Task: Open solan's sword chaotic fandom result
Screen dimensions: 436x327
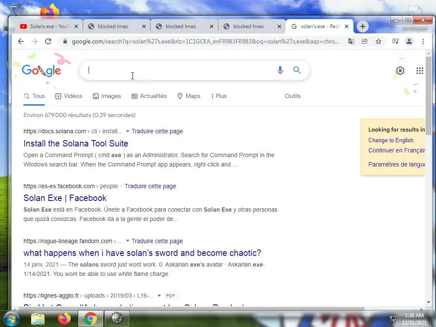Action: tap(142, 253)
